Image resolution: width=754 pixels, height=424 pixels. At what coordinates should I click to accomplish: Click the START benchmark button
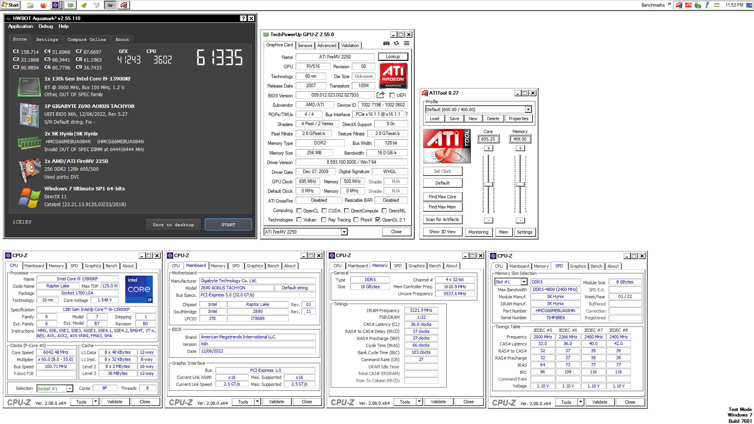click(x=228, y=225)
